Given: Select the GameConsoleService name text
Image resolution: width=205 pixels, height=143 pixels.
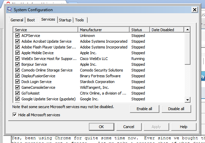Looking at the screenshot, I should click(x=38, y=87).
